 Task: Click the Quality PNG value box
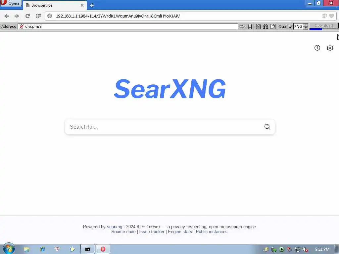[298, 26]
